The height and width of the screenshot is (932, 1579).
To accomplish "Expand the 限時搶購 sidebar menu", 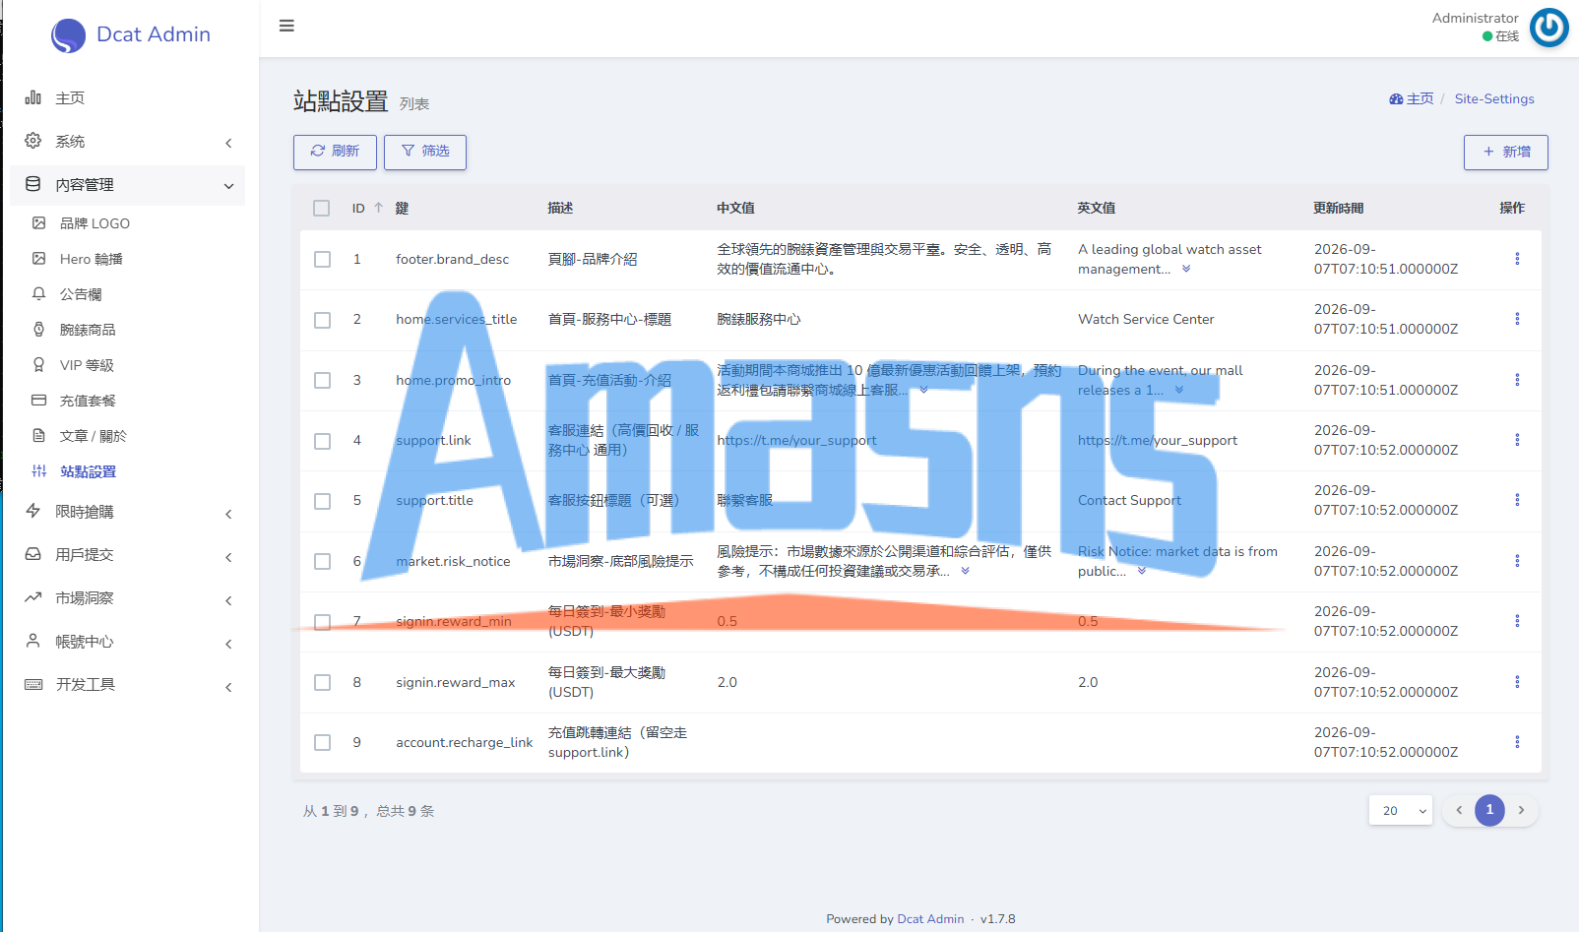I will 128,512.
